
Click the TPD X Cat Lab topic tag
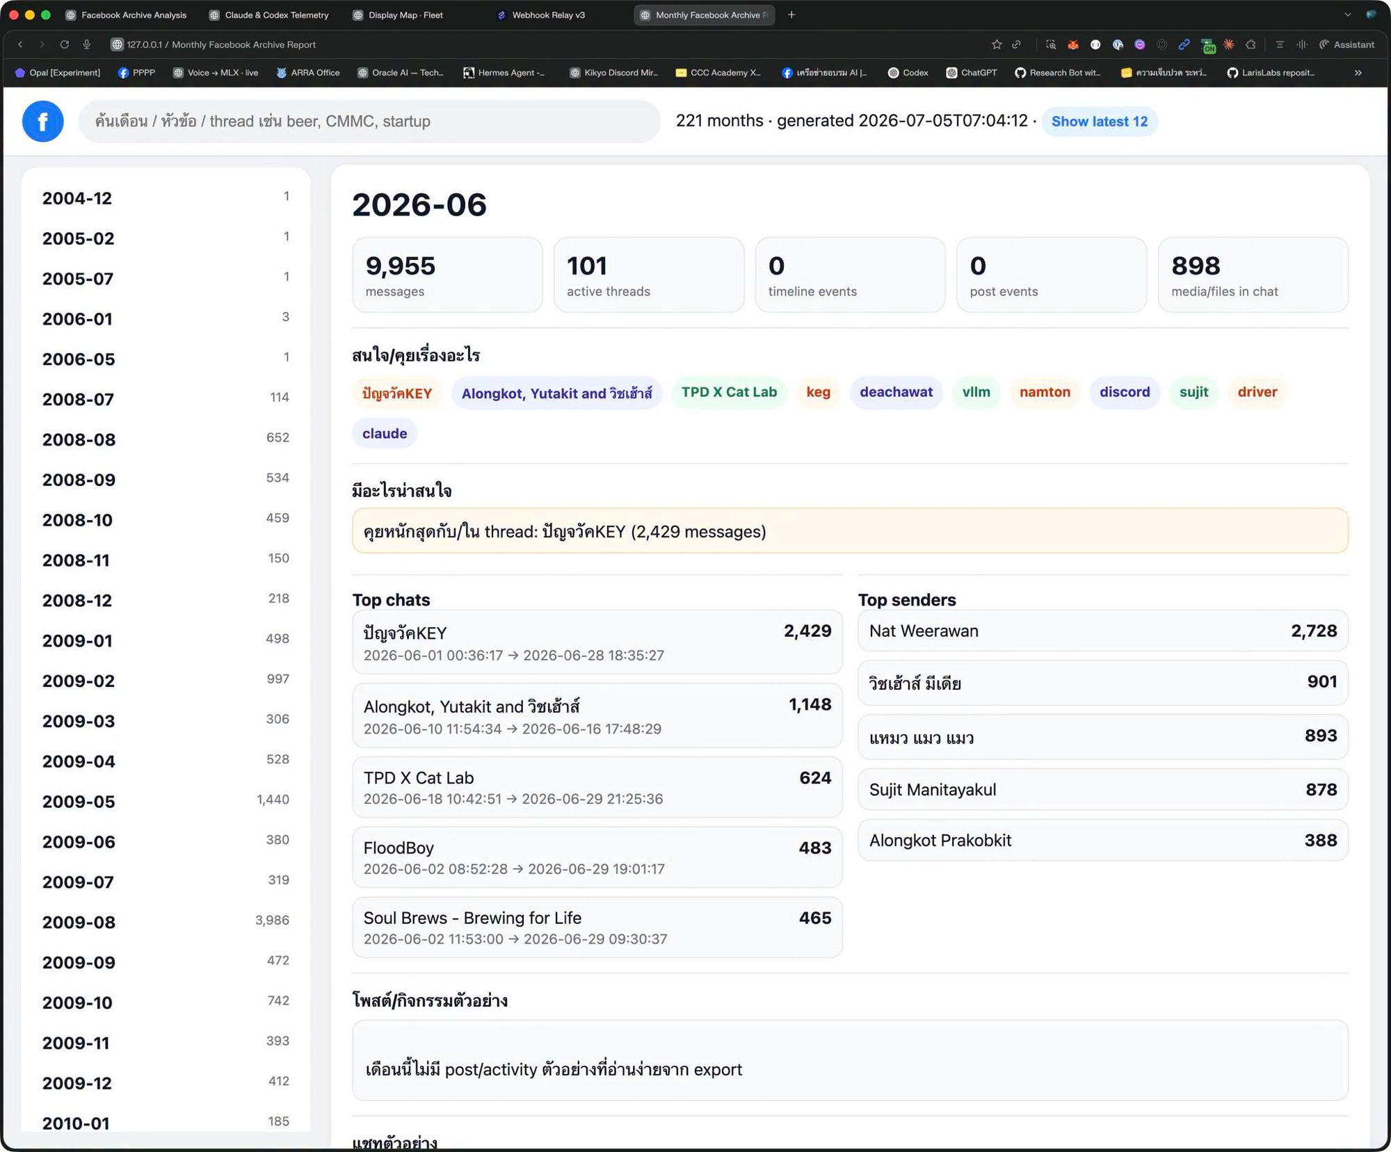(x=729, y=392)
